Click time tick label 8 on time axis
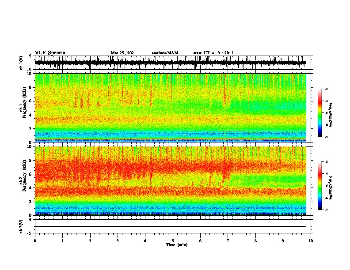Viewport: 350px width, 270px height. 255,241
